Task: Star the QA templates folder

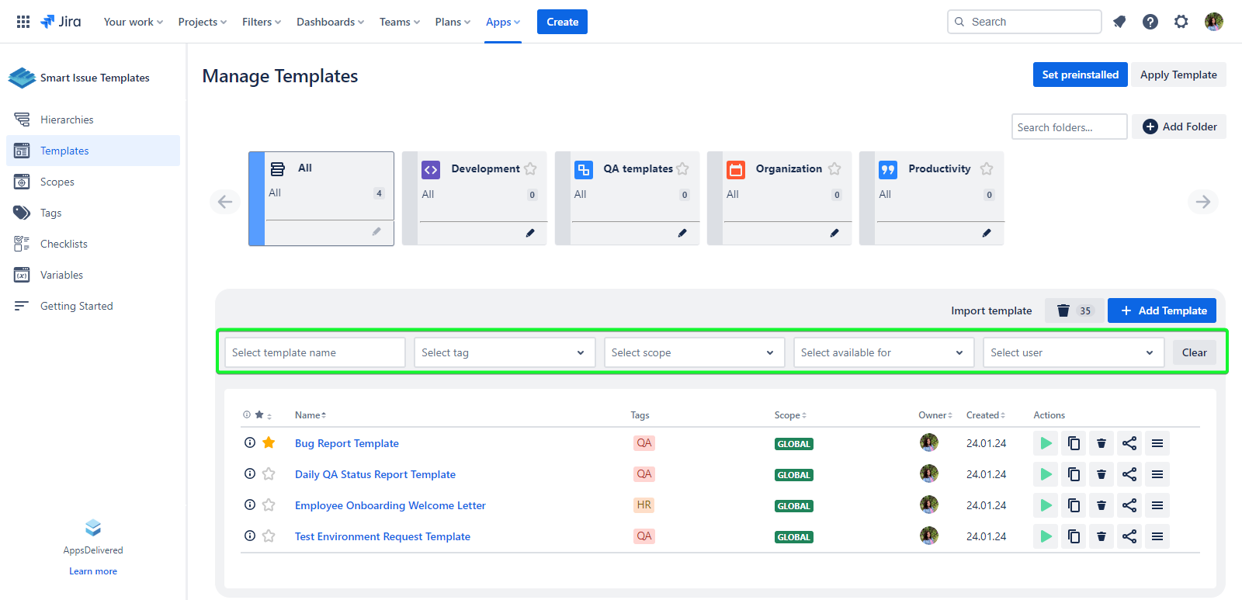Action: (682, 169)
